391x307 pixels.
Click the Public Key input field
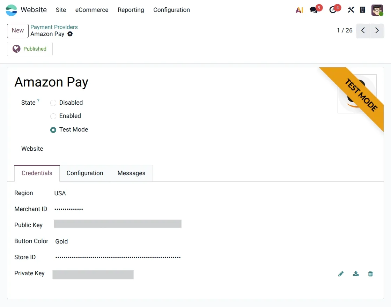coord(118,224)
